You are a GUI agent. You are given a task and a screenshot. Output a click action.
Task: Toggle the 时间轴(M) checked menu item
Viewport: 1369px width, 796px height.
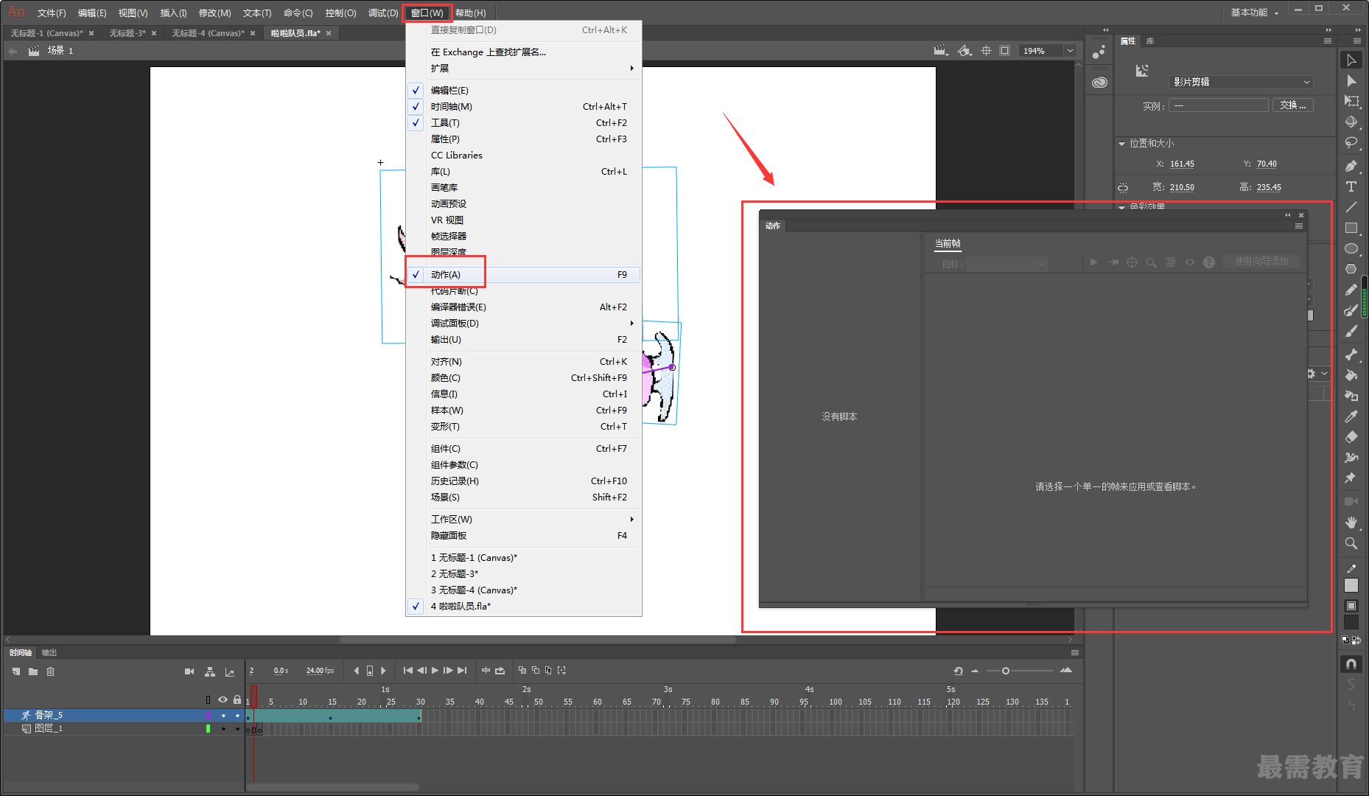tap(524, 107)
